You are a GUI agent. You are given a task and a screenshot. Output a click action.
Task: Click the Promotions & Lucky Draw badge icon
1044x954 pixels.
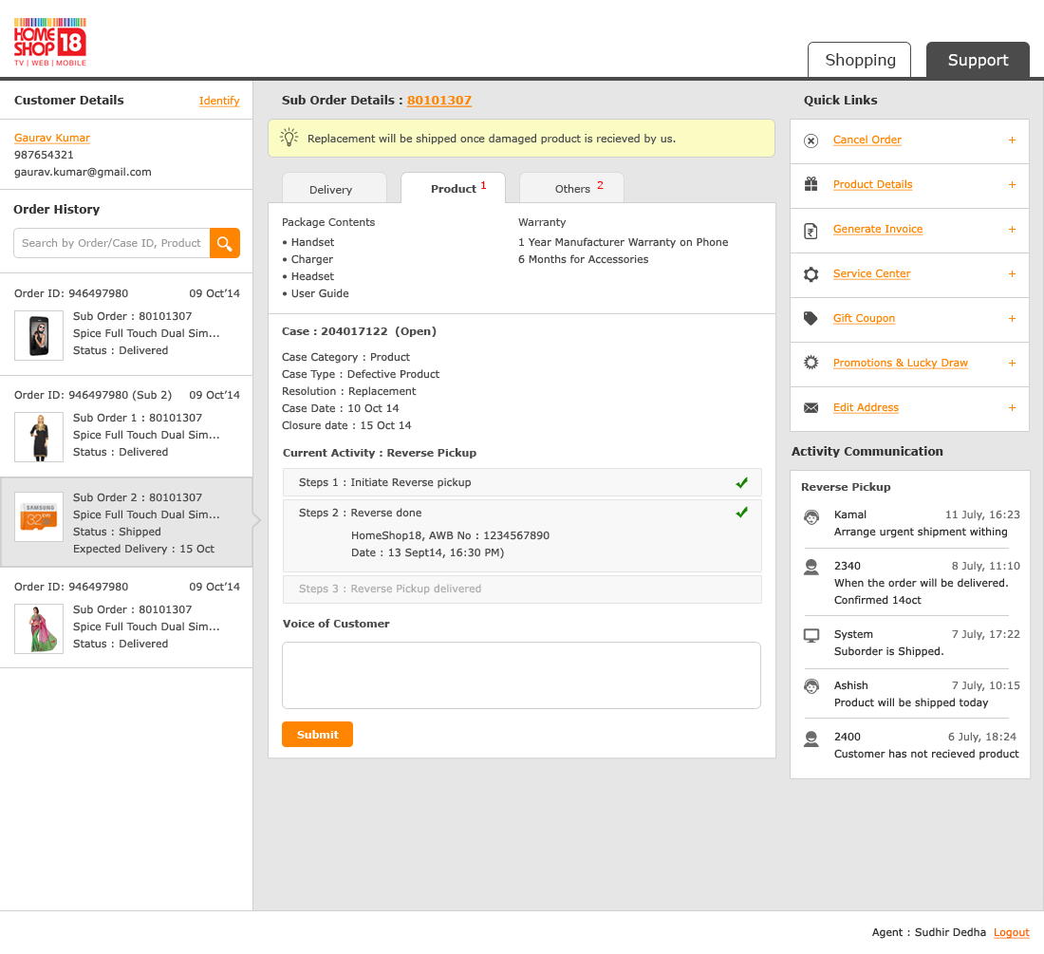[x=811, y=363]
